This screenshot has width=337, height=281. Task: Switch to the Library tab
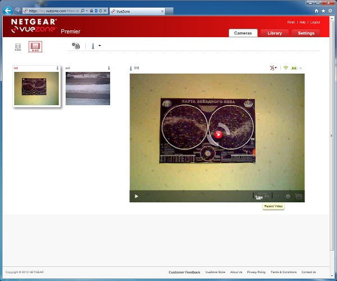coord(275,33)
